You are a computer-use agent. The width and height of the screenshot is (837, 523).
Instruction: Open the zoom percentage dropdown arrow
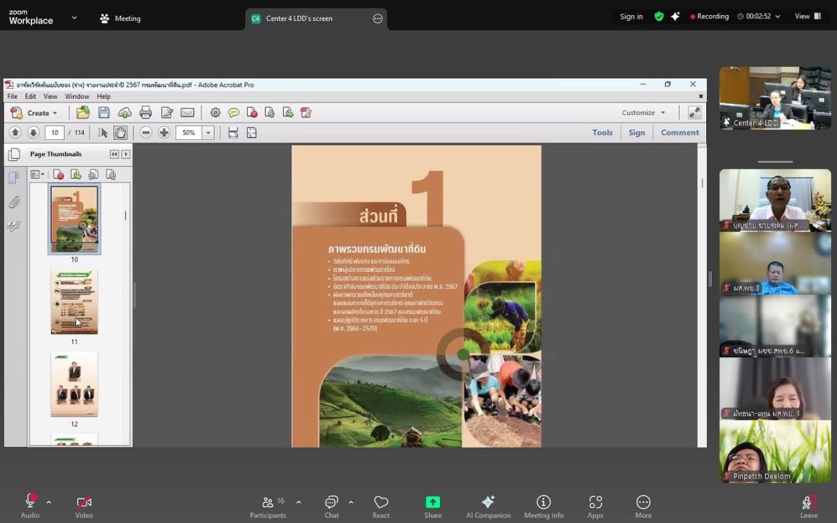pos(208,133)
